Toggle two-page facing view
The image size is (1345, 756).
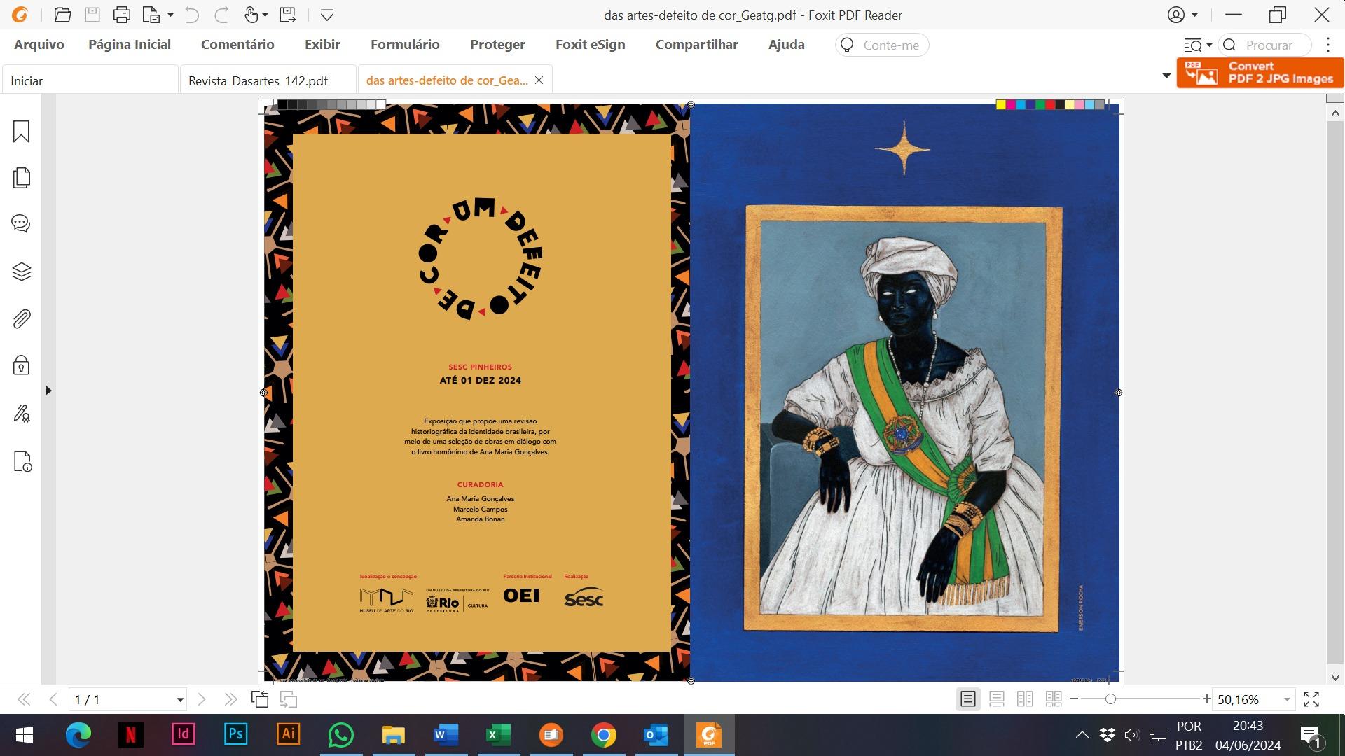coord(1025,699)
